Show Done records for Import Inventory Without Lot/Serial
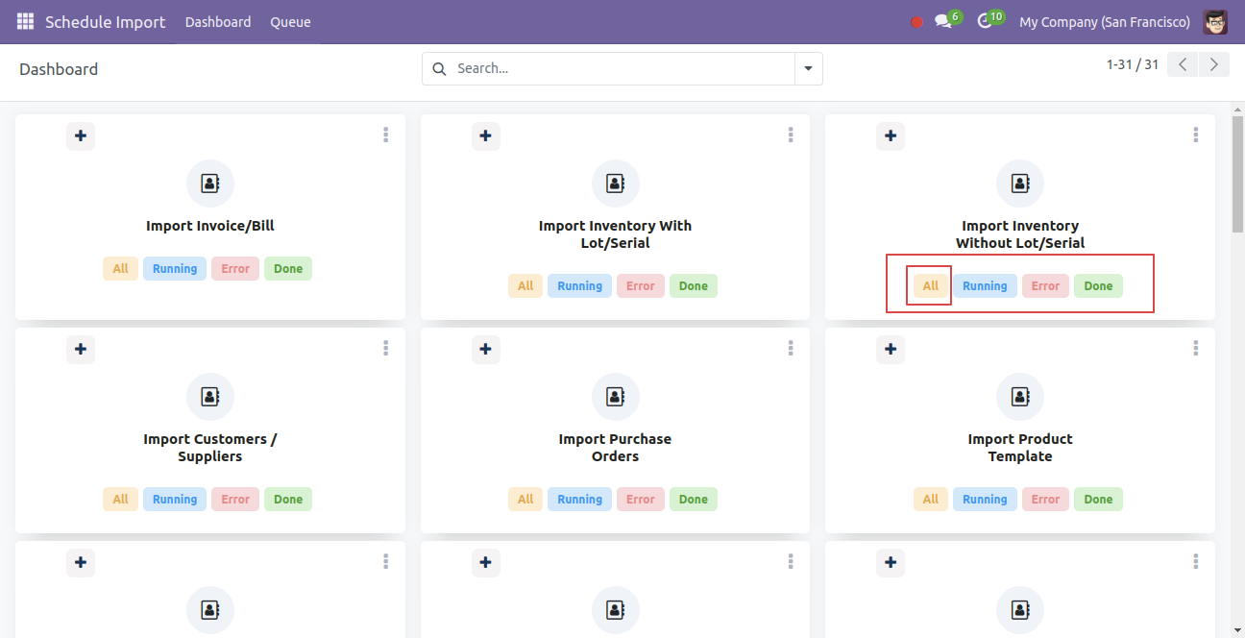The width and height of the screenshot is (1245, 638). [x=1098, y=286]
